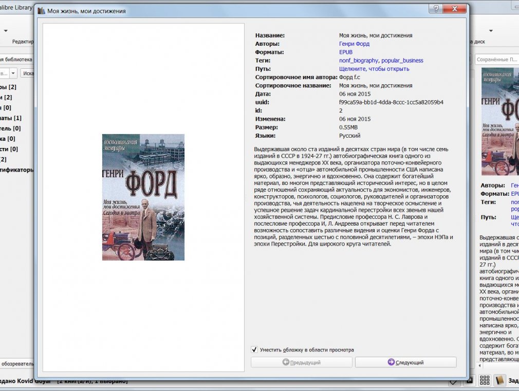Click the Иска search button in calibre
The height and width of the screenshot is (391, 519).
click(x=27, y=73)
